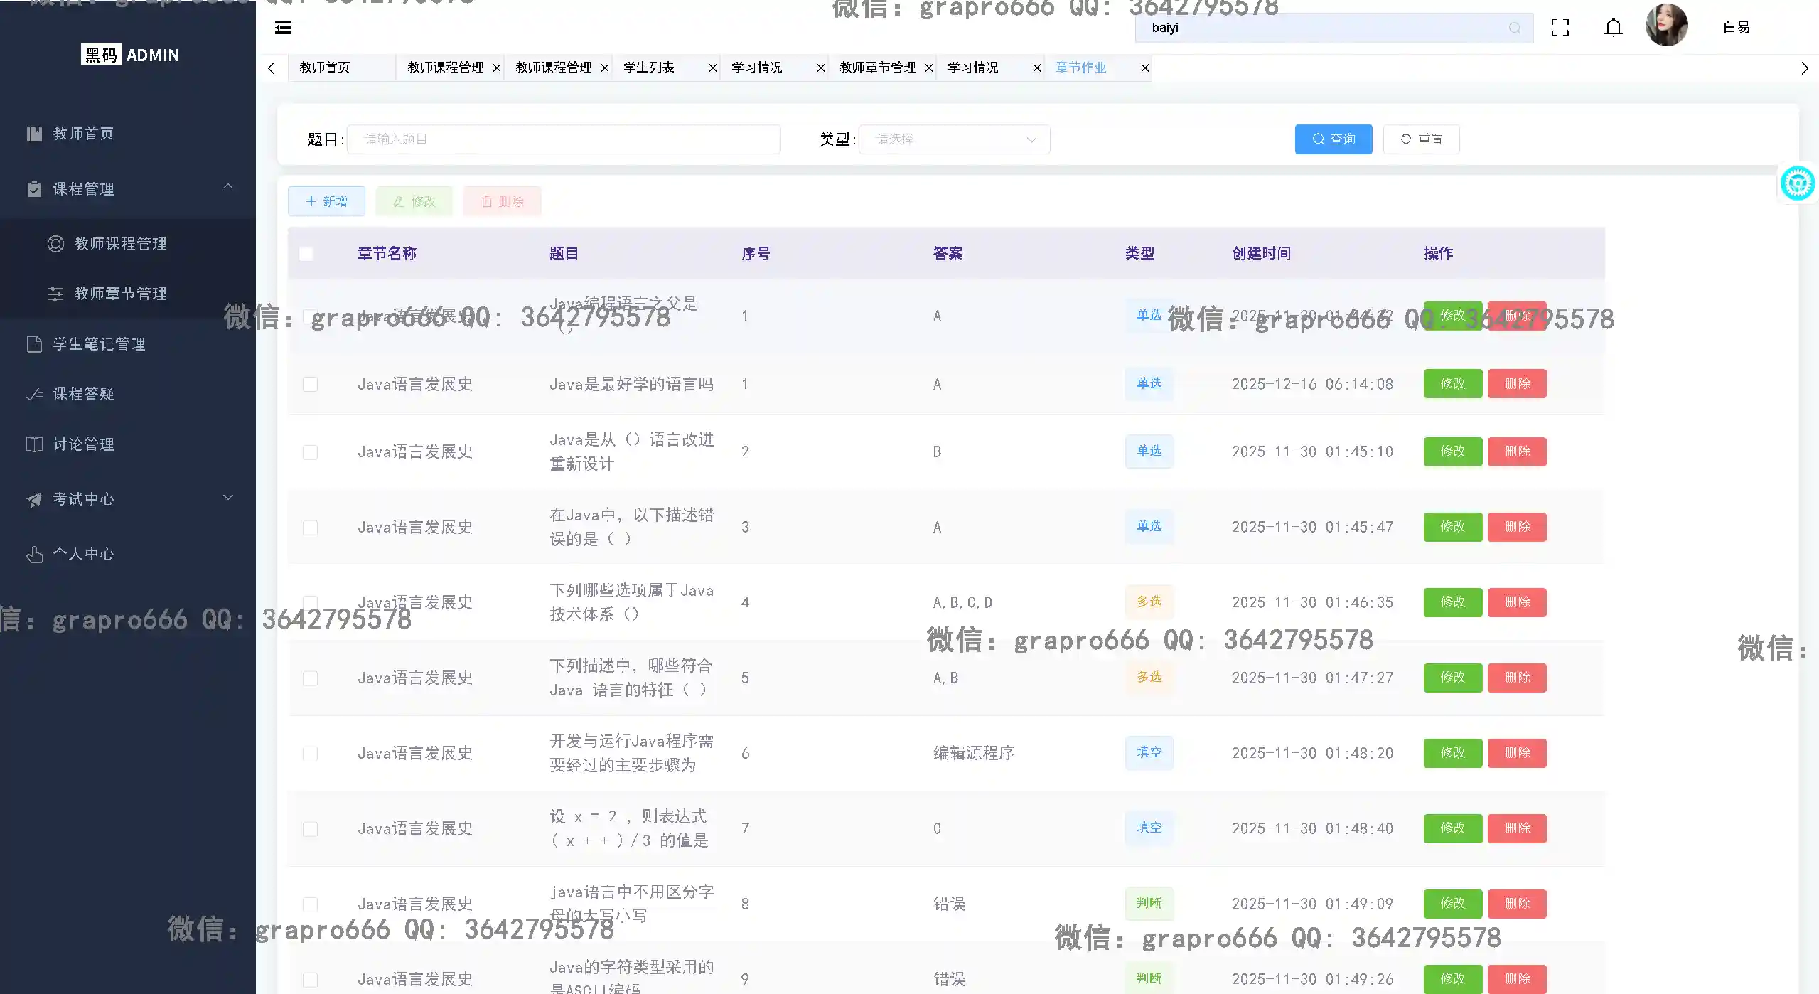
Task: Click the search magnifier in header search box
Action: point(1514,28)
